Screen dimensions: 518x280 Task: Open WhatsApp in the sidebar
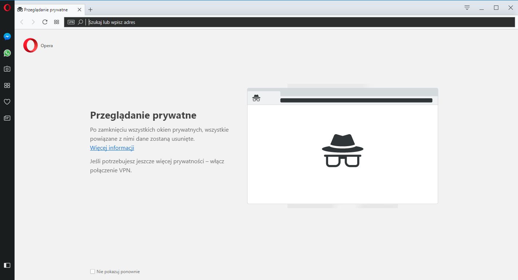(7, 53)
